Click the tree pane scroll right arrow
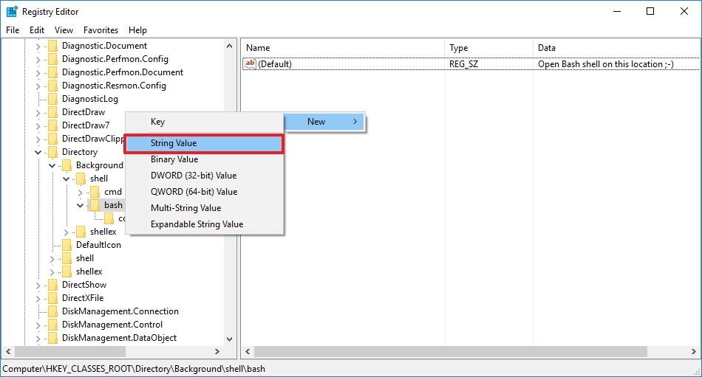The height and width of the screenshot is (377, 702). click(x=217, y=351)
